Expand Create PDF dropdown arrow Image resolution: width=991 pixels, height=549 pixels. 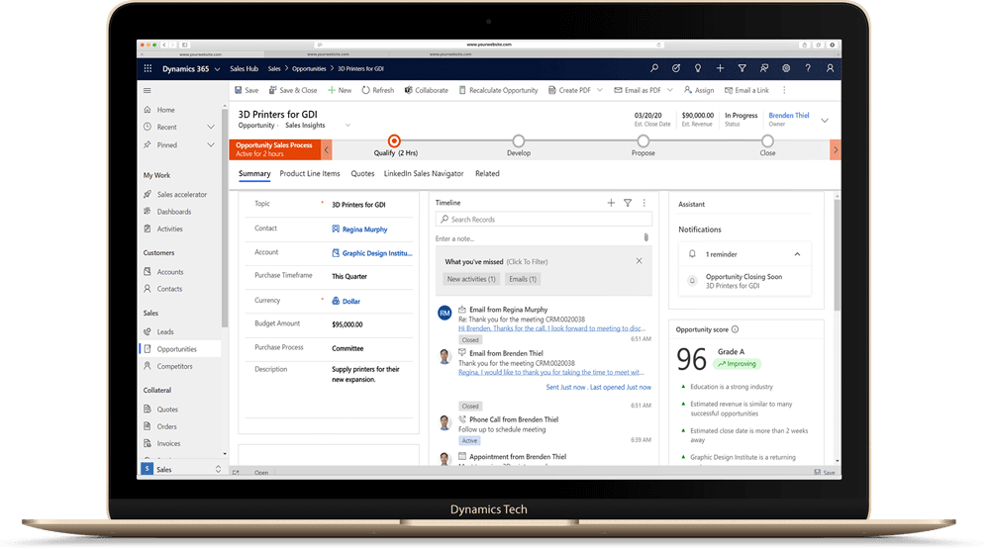[x=600, y=90]
